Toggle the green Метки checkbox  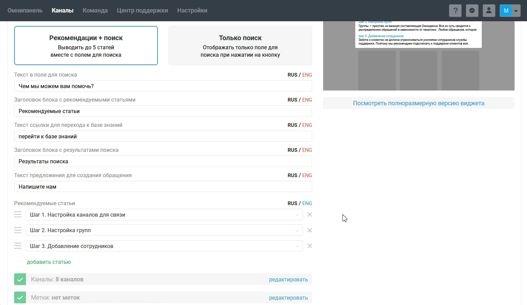(20, 298)
